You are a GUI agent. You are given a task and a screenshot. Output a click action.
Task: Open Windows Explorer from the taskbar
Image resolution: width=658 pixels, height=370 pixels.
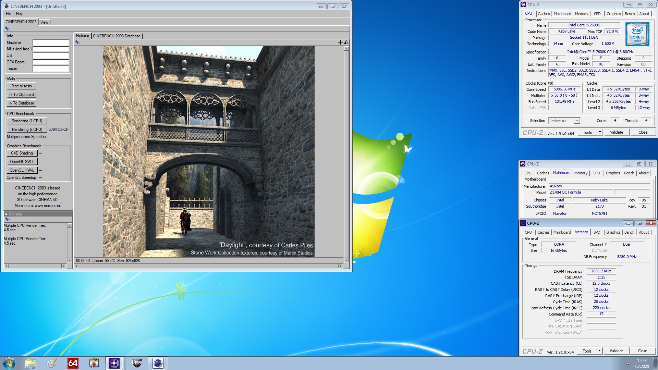click(x=31, y=363)
